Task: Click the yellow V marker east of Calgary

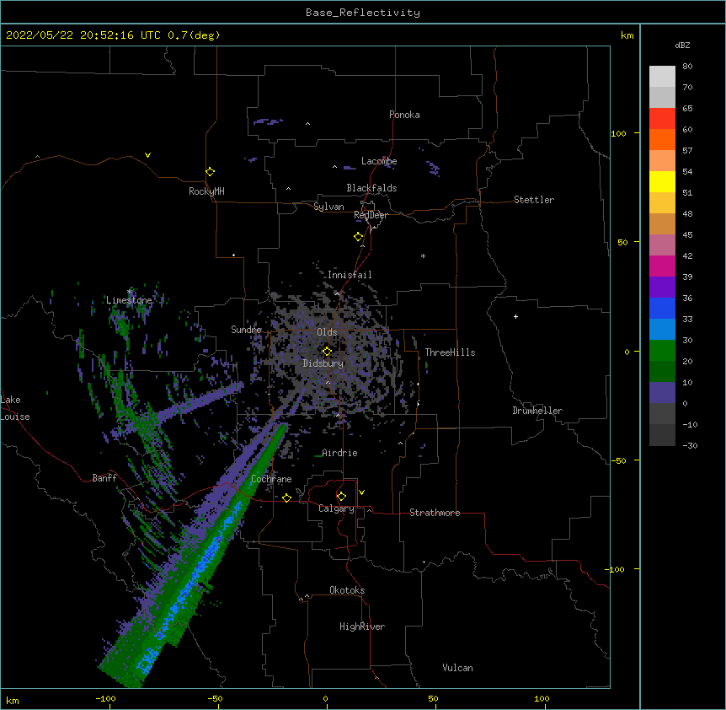Action: pyautogui.click(x=361, y=492)
